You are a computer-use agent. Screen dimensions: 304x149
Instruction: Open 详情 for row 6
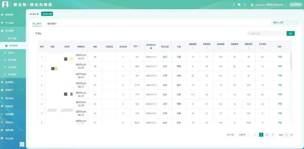click(x=280, y=104)
